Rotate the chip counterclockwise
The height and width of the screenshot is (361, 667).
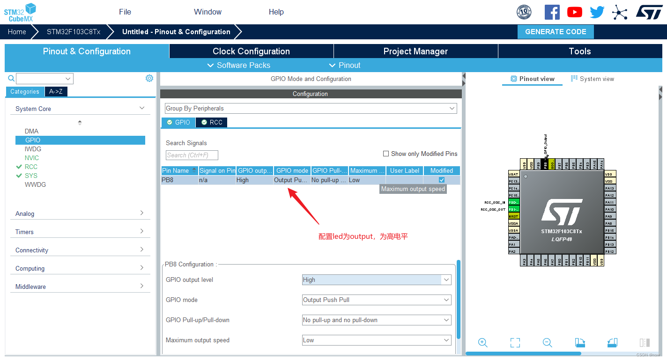[x=612, y=342]
